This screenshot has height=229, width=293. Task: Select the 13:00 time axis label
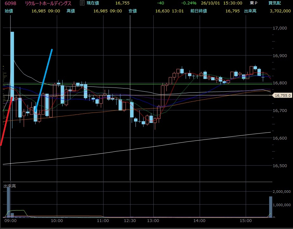153,221
